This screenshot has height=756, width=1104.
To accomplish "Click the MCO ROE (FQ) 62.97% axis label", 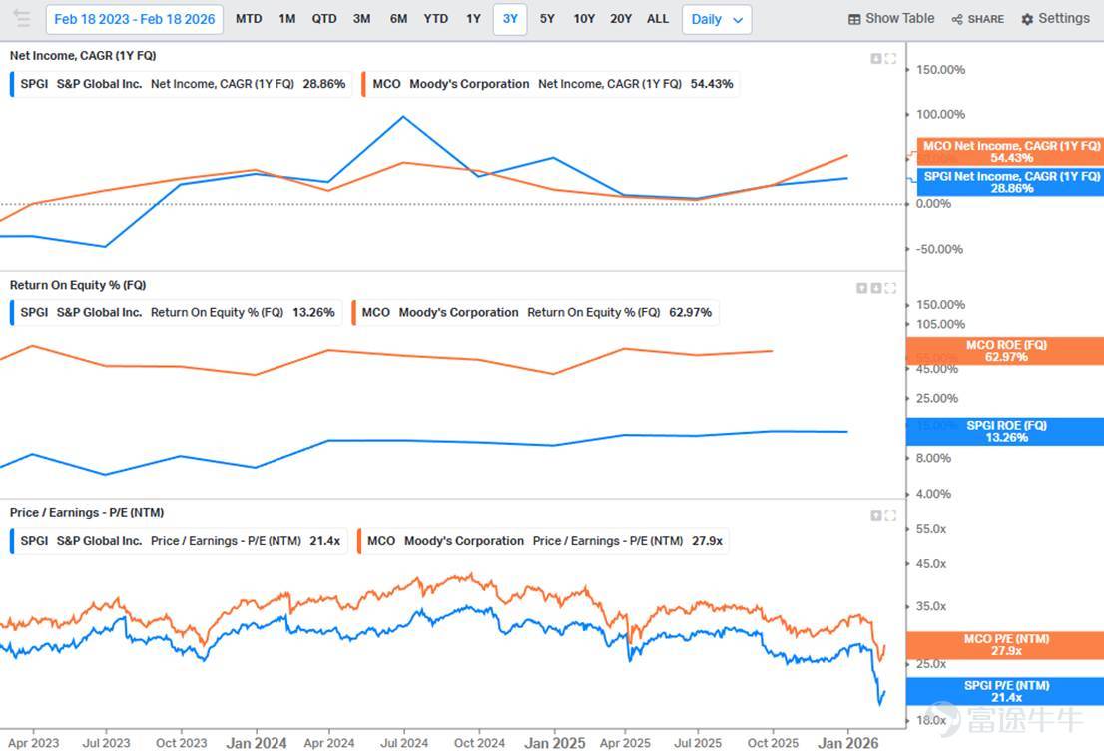I will coord(1005,351).
